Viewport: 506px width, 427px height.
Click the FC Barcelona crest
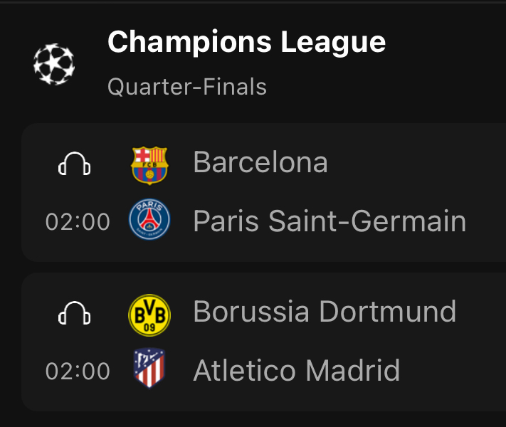tap(149, 166)
